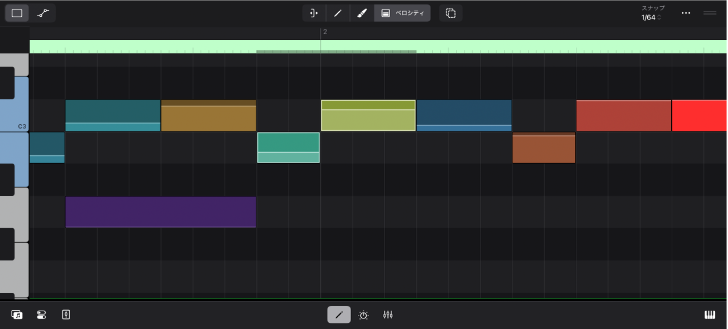Select the trim tool
728x329 pixels.
314,13
